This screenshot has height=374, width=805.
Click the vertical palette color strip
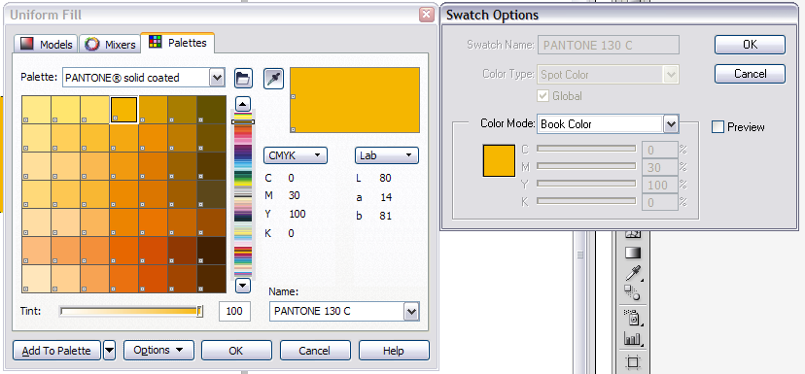coord(242,195)
